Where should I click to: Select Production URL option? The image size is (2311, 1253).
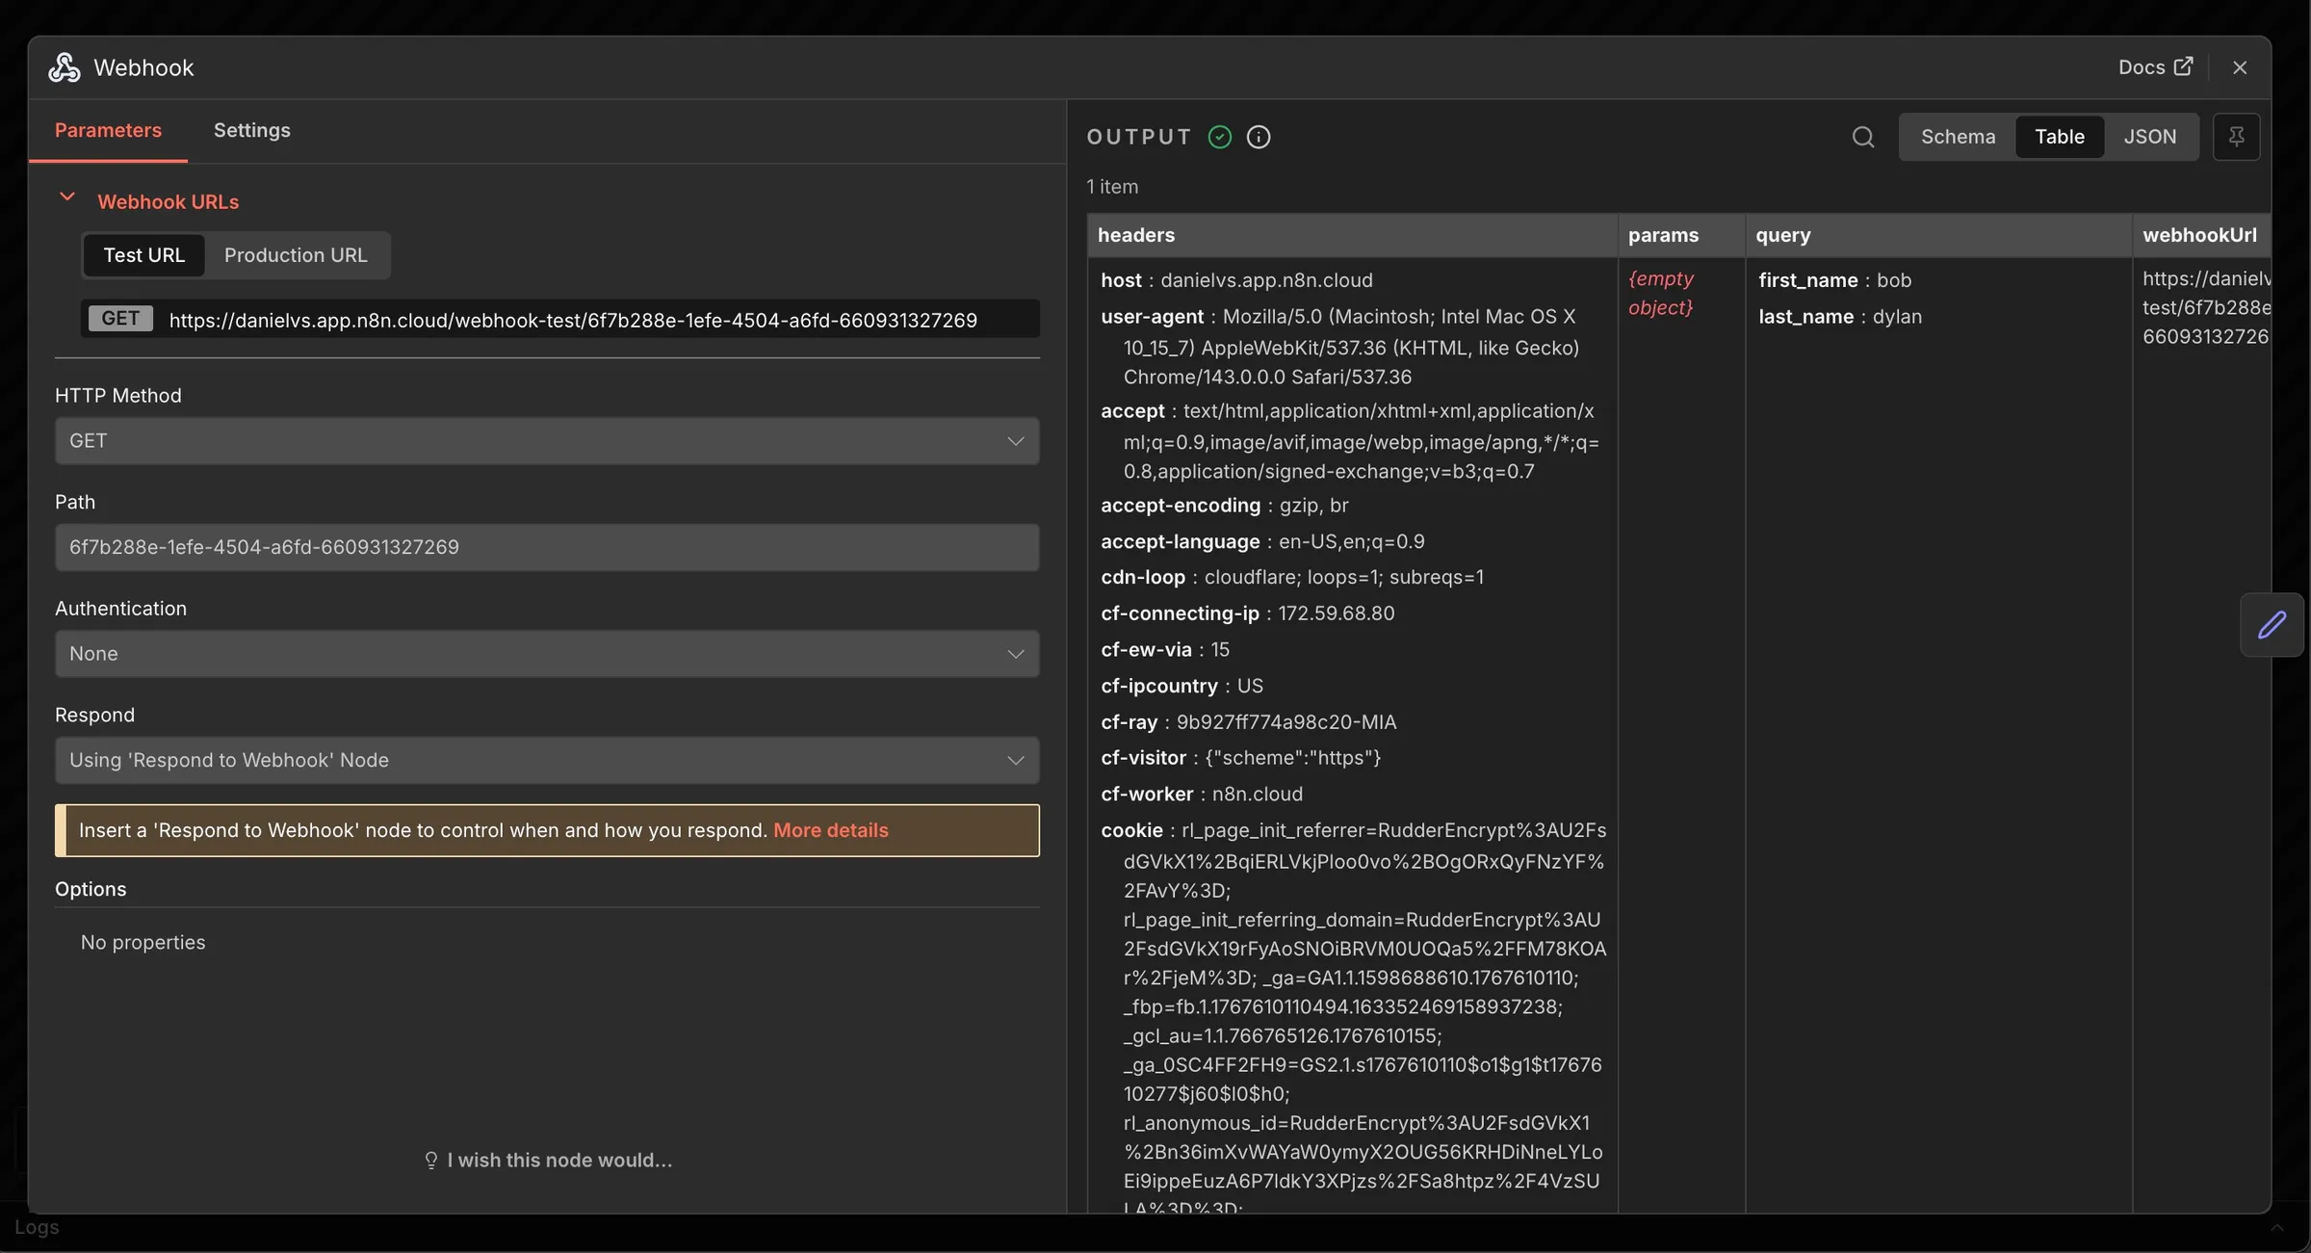tap(296, 255)
